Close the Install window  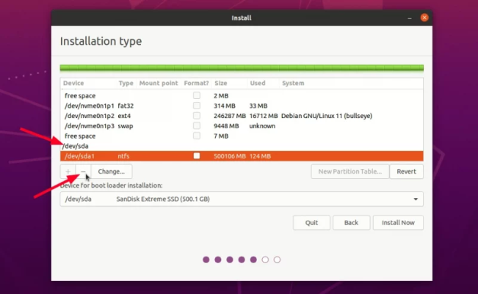click(424, 17)
